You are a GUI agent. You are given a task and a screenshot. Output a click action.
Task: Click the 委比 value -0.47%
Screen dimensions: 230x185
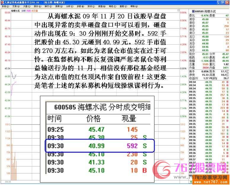pos(205,15)
